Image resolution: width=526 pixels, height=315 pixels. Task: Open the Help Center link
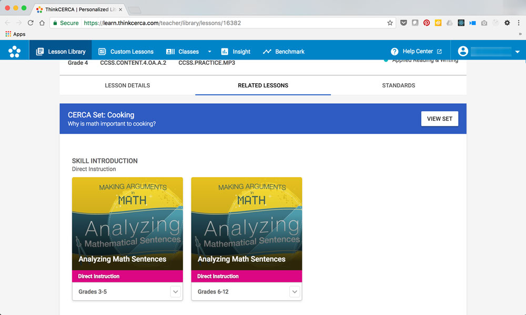(x=416, y=52)
